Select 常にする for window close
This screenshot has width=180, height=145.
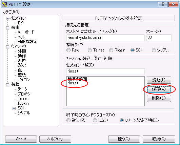(x=68, y=120)
